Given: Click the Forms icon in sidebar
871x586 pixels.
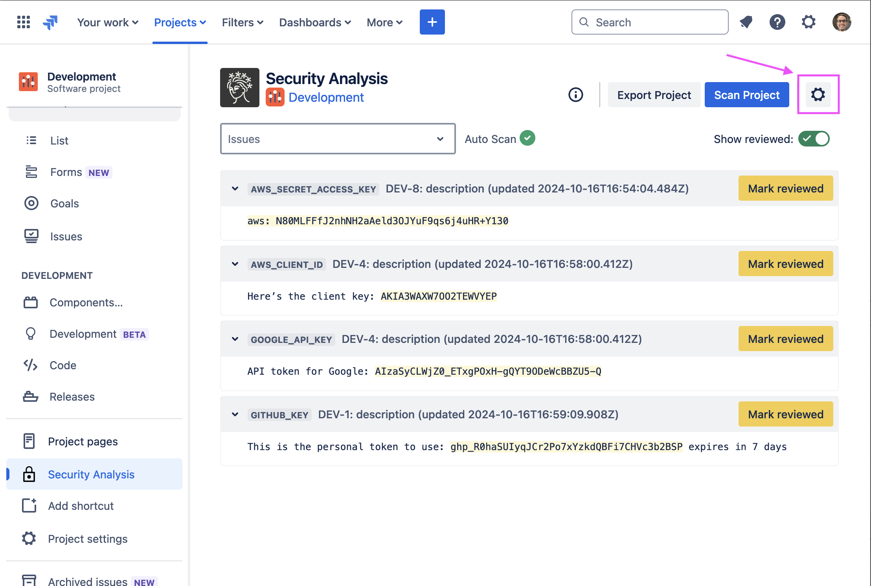Looking at the screenshot, I should click(31, 172).
